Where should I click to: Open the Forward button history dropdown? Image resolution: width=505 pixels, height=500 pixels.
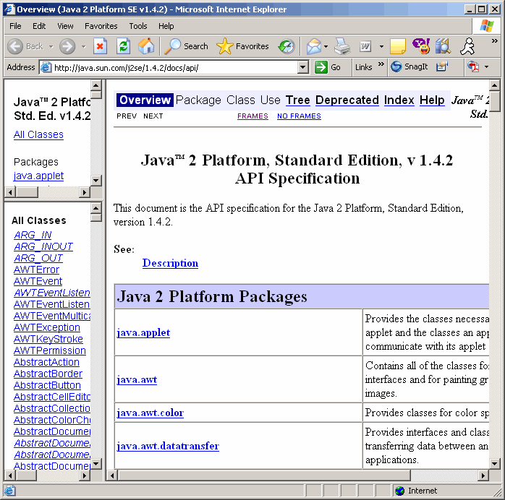point(84,47)
